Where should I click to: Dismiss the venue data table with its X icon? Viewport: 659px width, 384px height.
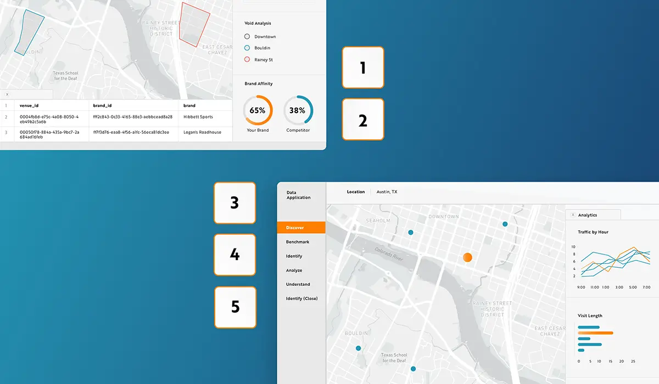click(6, 94)
